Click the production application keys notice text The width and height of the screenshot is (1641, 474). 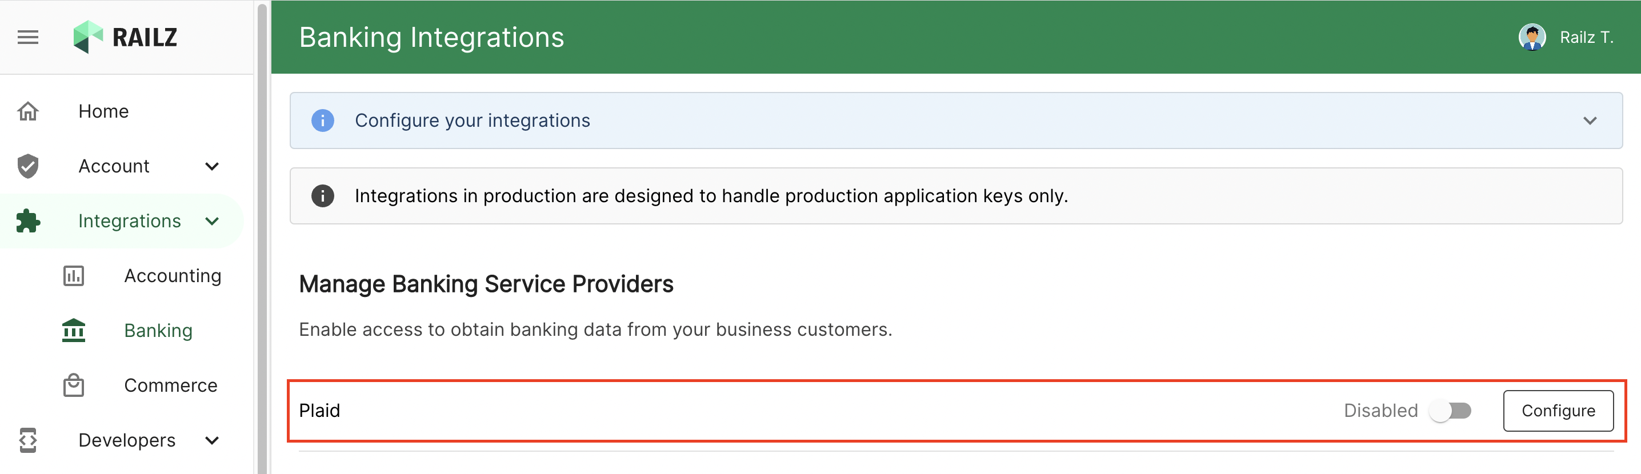click(x=711, y=195)
